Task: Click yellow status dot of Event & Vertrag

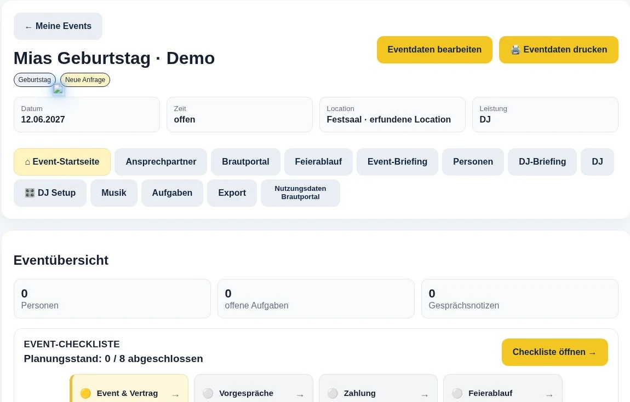Action: (85, 394)
